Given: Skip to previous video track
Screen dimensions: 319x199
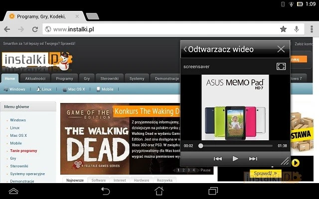Looking at the screenshot, I should [218, 159].
